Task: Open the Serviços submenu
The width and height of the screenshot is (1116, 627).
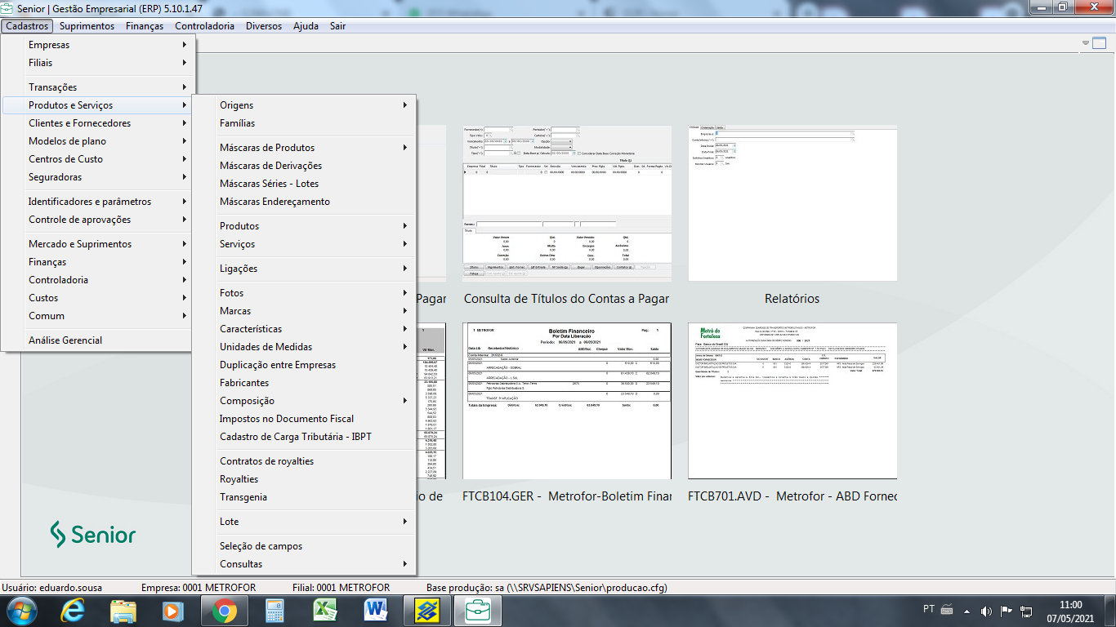Action: point(304,244)
